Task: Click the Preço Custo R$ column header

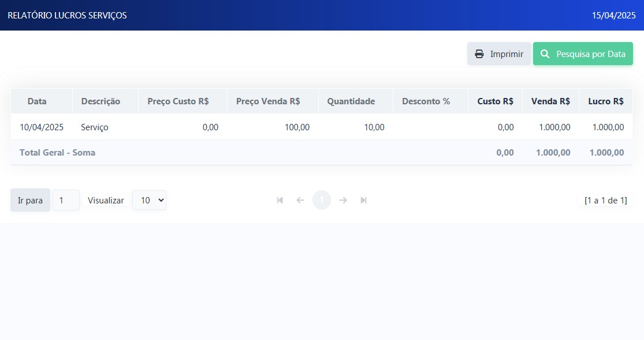Action: pyautogui.click(x=178, y=101)
